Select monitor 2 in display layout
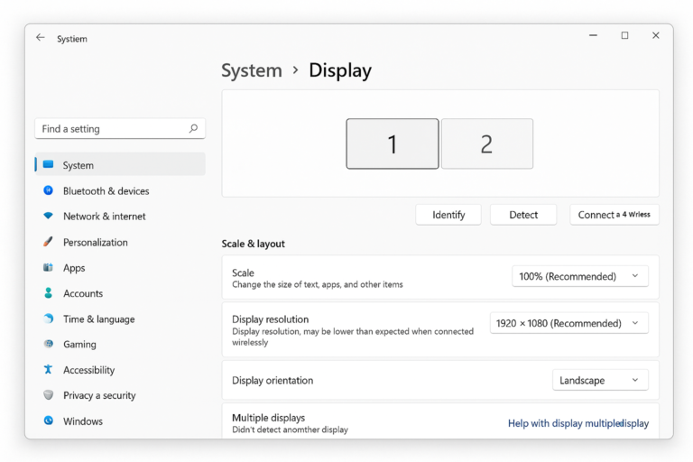 (x=486, y=144)
